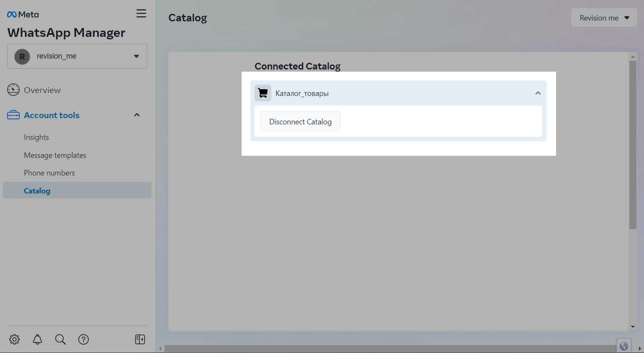
Task: Click the scroll down arrow
Action: tap(633, 327)
